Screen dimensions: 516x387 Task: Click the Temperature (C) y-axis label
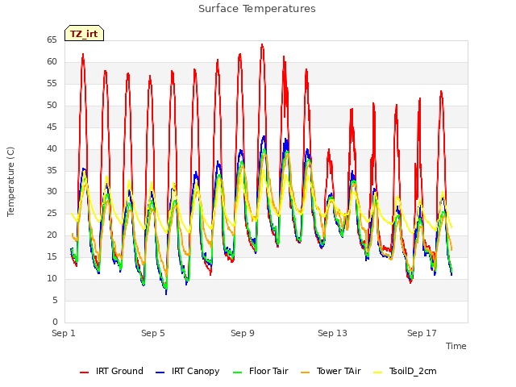pos(10,181)
